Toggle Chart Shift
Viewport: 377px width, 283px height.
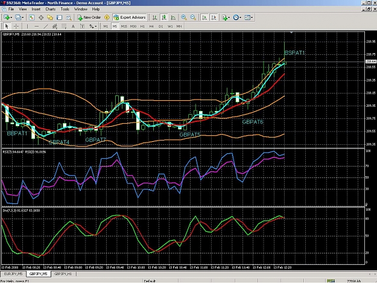pyautogui.click(x=214, y=17)
